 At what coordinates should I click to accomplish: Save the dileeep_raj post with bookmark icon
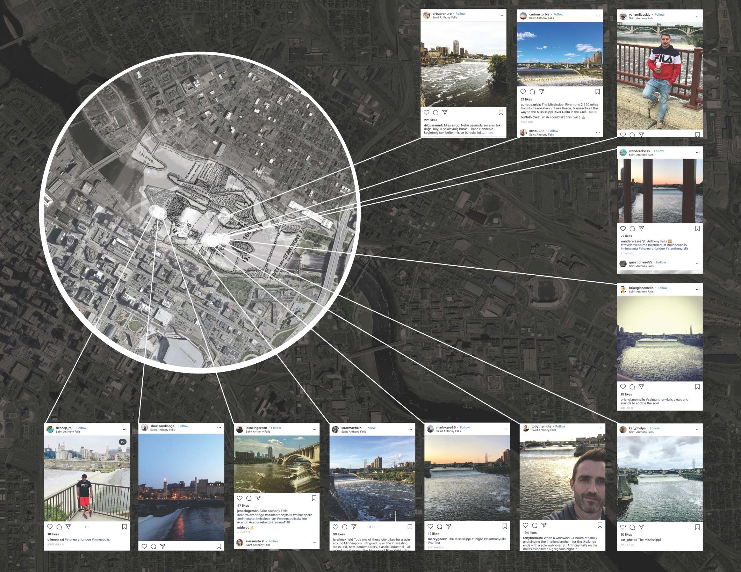pyautogui.click(x=124, y=527)
